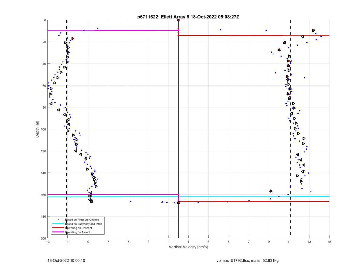Click the cyan buoyancy line near 162 m depth
The height and width of the screenshot is (268, 364).
(188, 197)
